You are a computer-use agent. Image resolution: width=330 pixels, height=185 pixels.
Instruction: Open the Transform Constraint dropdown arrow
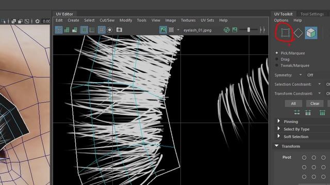click(x=320, y=94)
